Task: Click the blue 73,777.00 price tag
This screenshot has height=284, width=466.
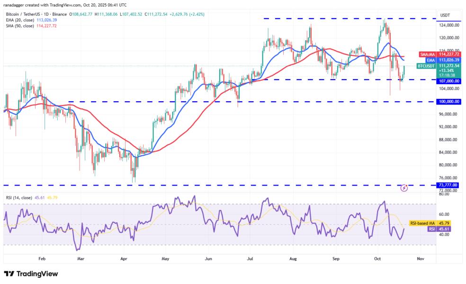Action: coord(447,185)
